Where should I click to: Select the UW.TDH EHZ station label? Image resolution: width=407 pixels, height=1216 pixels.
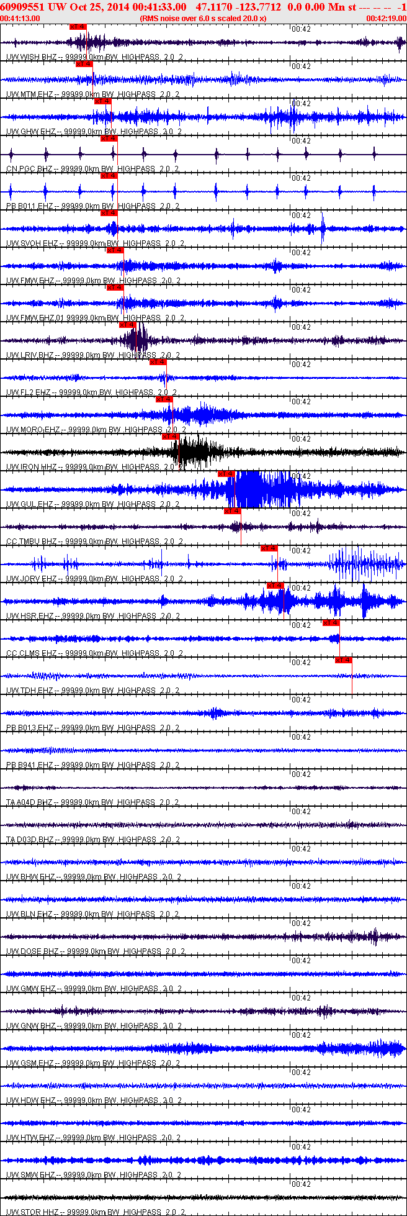pos(93,691)
